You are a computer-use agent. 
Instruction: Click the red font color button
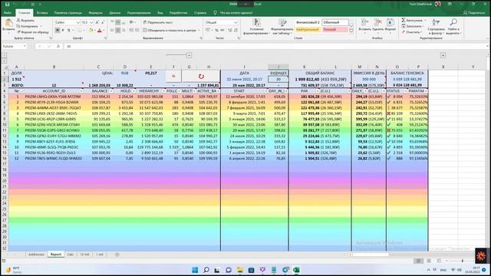click(100, 31)
